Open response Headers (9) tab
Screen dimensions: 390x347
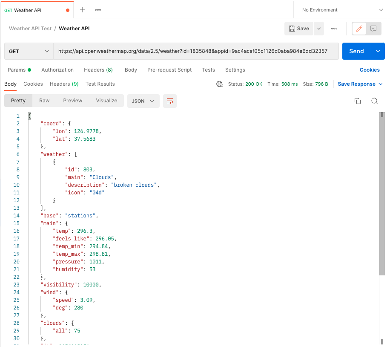64,84
